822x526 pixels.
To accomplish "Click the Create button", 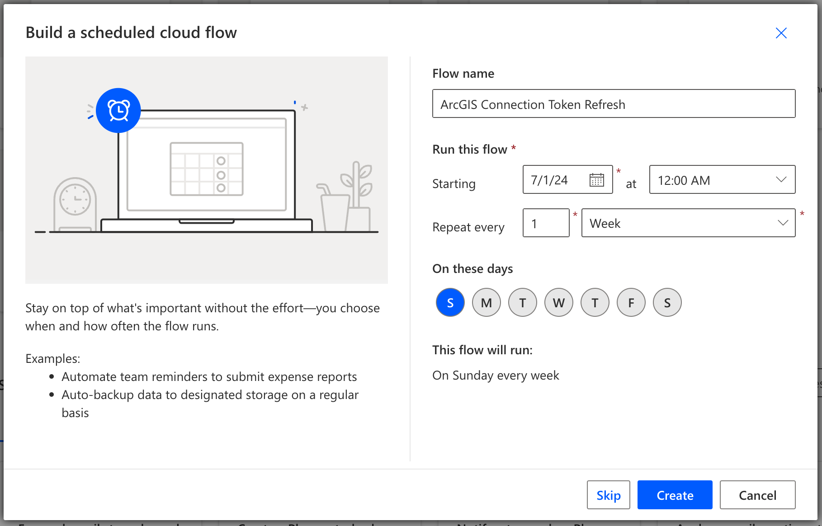I will 675,495.
